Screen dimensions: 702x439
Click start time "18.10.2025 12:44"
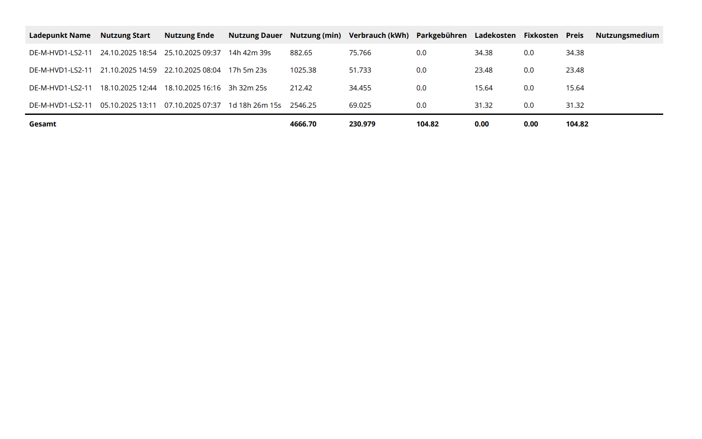[x=128, y=88]
